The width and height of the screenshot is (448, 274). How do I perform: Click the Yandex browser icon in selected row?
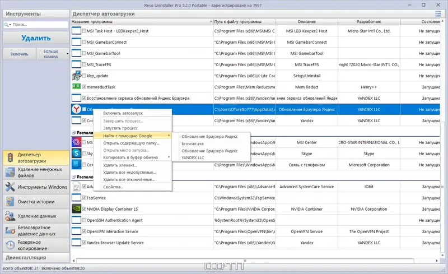[76, 109]
